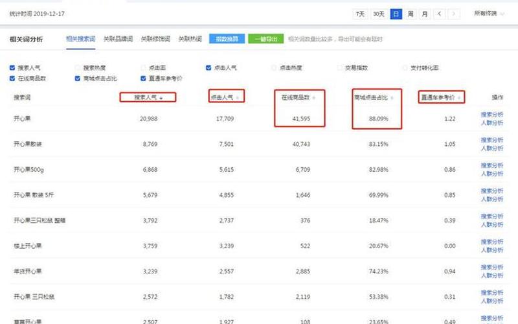Open 搜索分析 for 开心果500g row

point(492,165)
